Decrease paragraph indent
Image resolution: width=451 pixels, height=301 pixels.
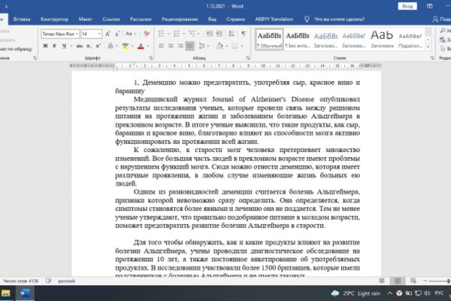[210, 34]
